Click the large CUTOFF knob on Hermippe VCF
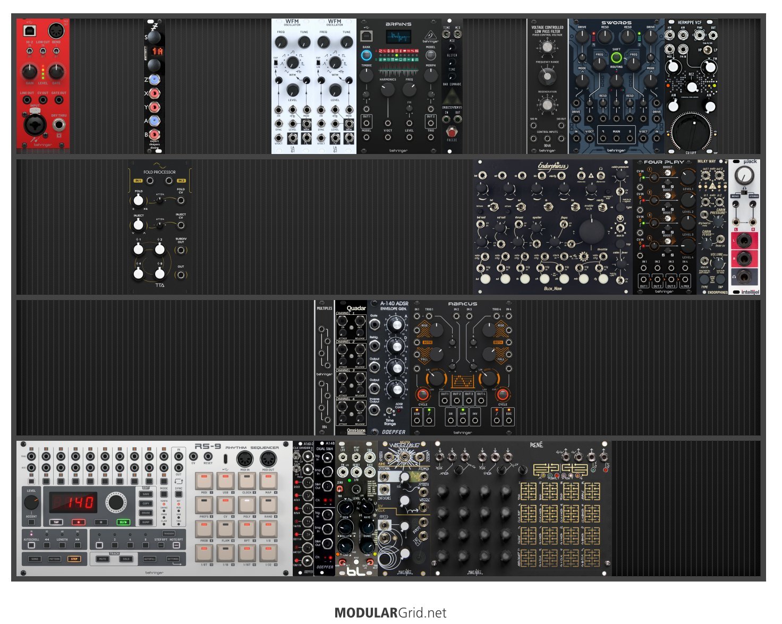Screen dimensions: 782x624 pos(691,133)
